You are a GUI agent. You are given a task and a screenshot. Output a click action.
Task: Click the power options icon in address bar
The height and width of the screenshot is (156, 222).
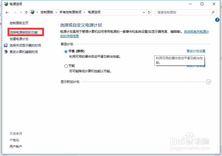coord(33,12)
